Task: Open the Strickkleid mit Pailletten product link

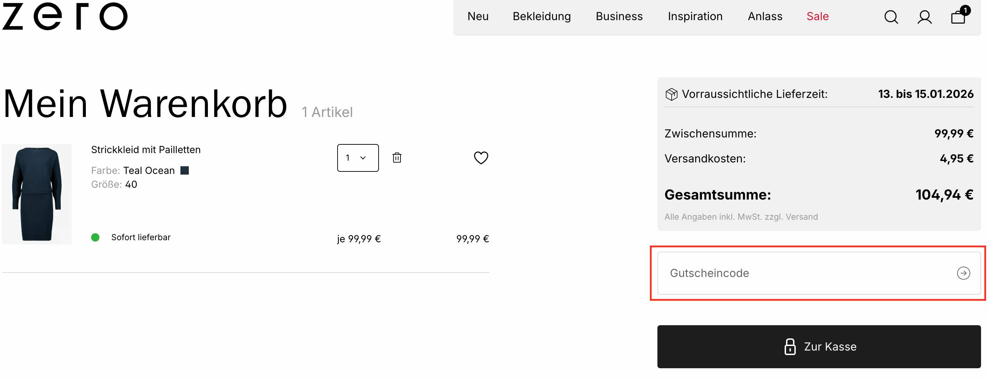Action: 146,150
